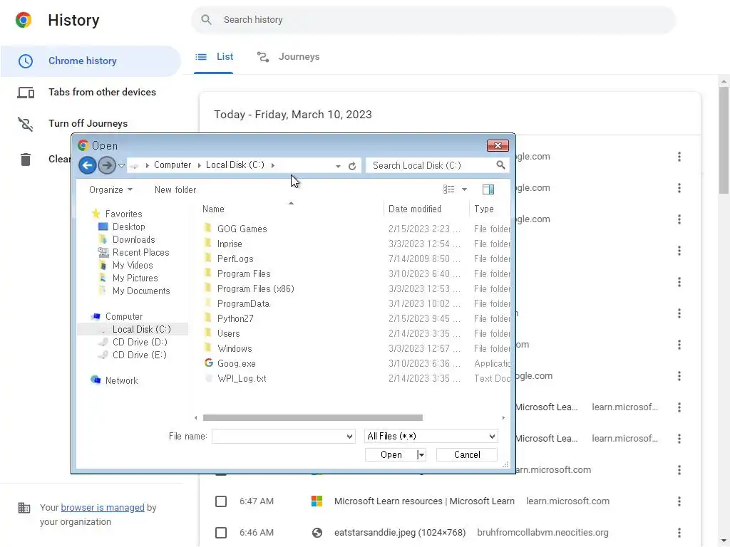Click the devices icon for Tabs from other devices

[x=26, y=93]
